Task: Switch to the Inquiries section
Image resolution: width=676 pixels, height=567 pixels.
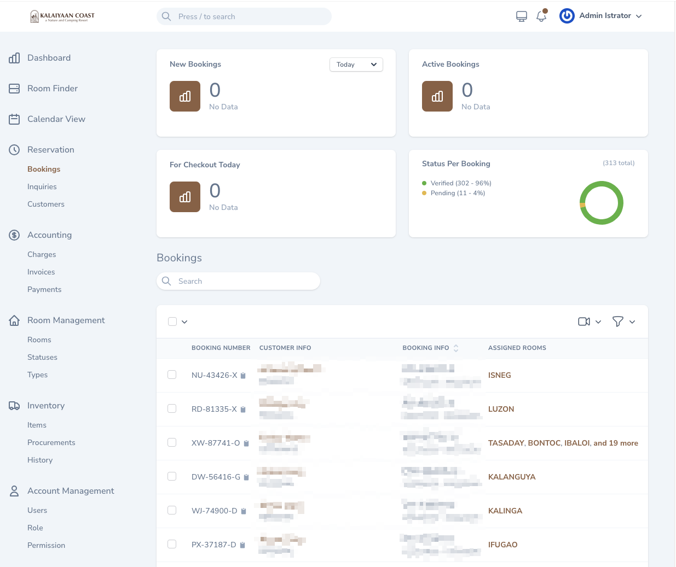Action: click(x=42, y=186)
